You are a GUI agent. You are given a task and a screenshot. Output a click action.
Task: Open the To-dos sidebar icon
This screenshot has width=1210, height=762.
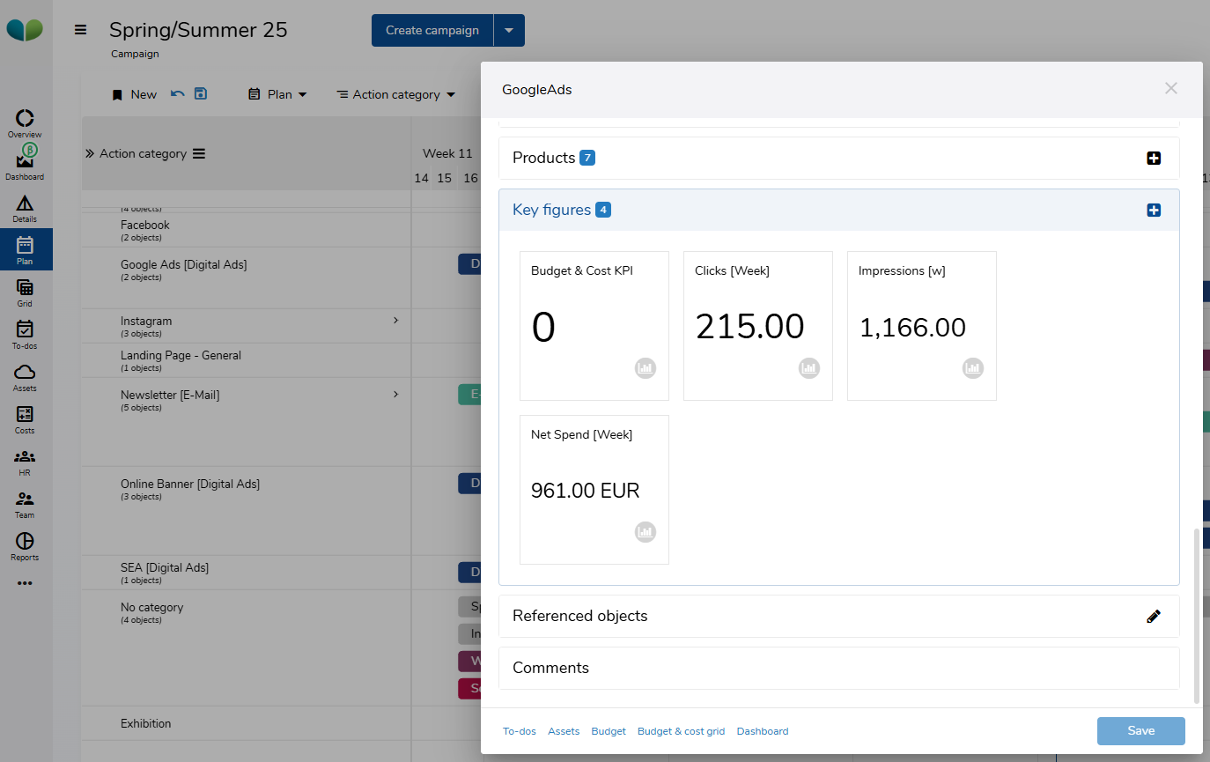tap(25, 335)
